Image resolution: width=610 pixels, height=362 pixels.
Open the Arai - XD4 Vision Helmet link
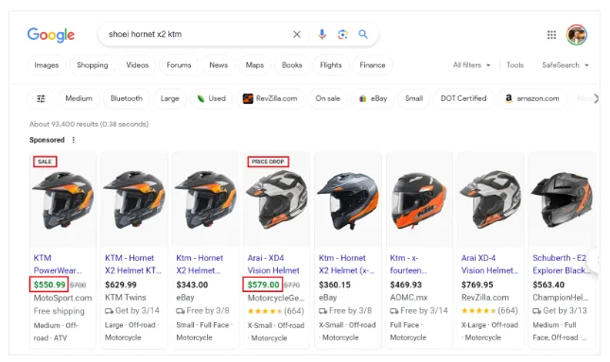[273, 264]
